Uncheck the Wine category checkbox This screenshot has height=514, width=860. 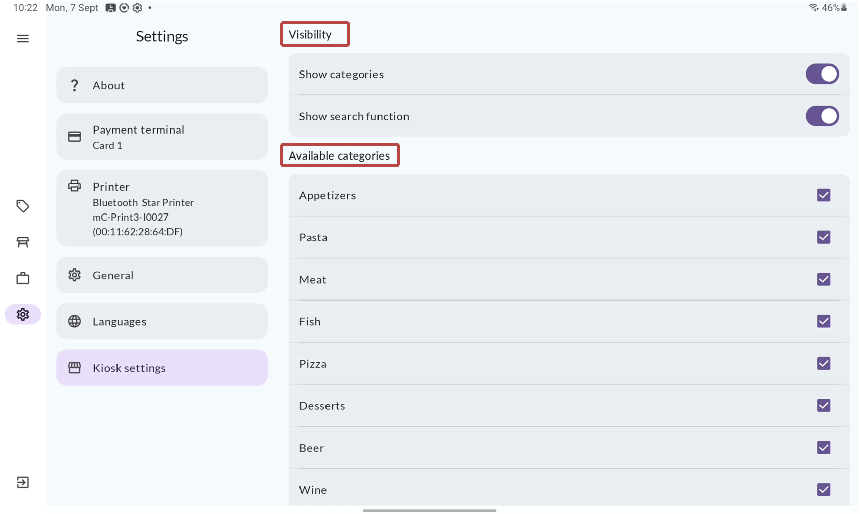tap(824, 490)
